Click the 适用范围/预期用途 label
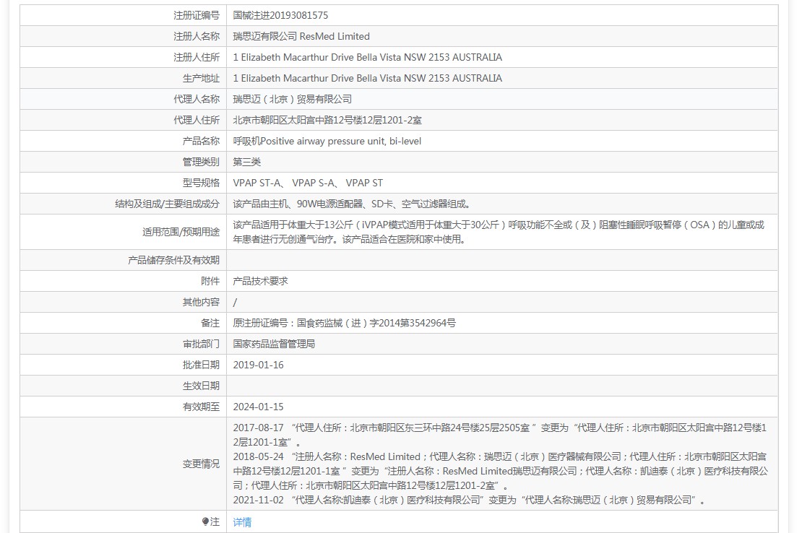Screen dimensions: 802x533 pyautogui.click(x=181, y=232)
